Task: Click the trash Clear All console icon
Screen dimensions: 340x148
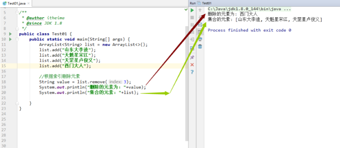Action: click(200, 47)
